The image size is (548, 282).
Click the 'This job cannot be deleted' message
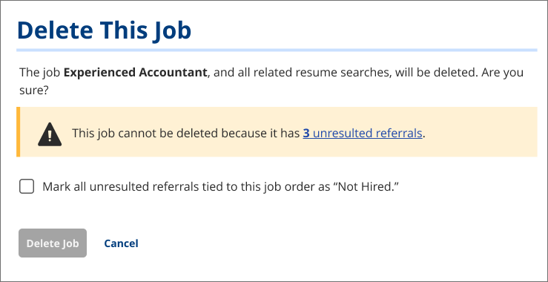249,134
